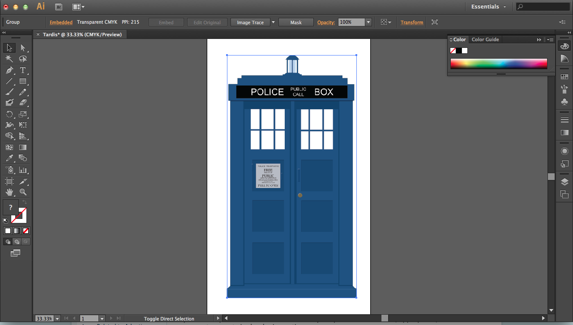Open the Color panel flyout menu
Screen dimensions: 573x325
point(550,39)
